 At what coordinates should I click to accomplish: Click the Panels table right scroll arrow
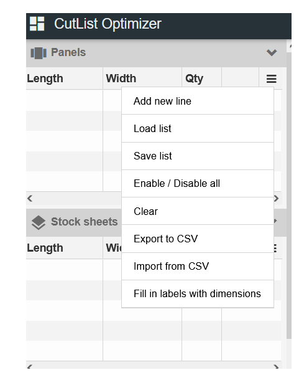pyautogui.click(x=277, y=199)
